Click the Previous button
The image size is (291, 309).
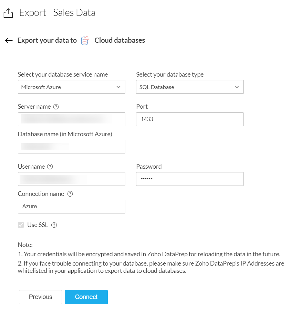click(x=40, y=297)
